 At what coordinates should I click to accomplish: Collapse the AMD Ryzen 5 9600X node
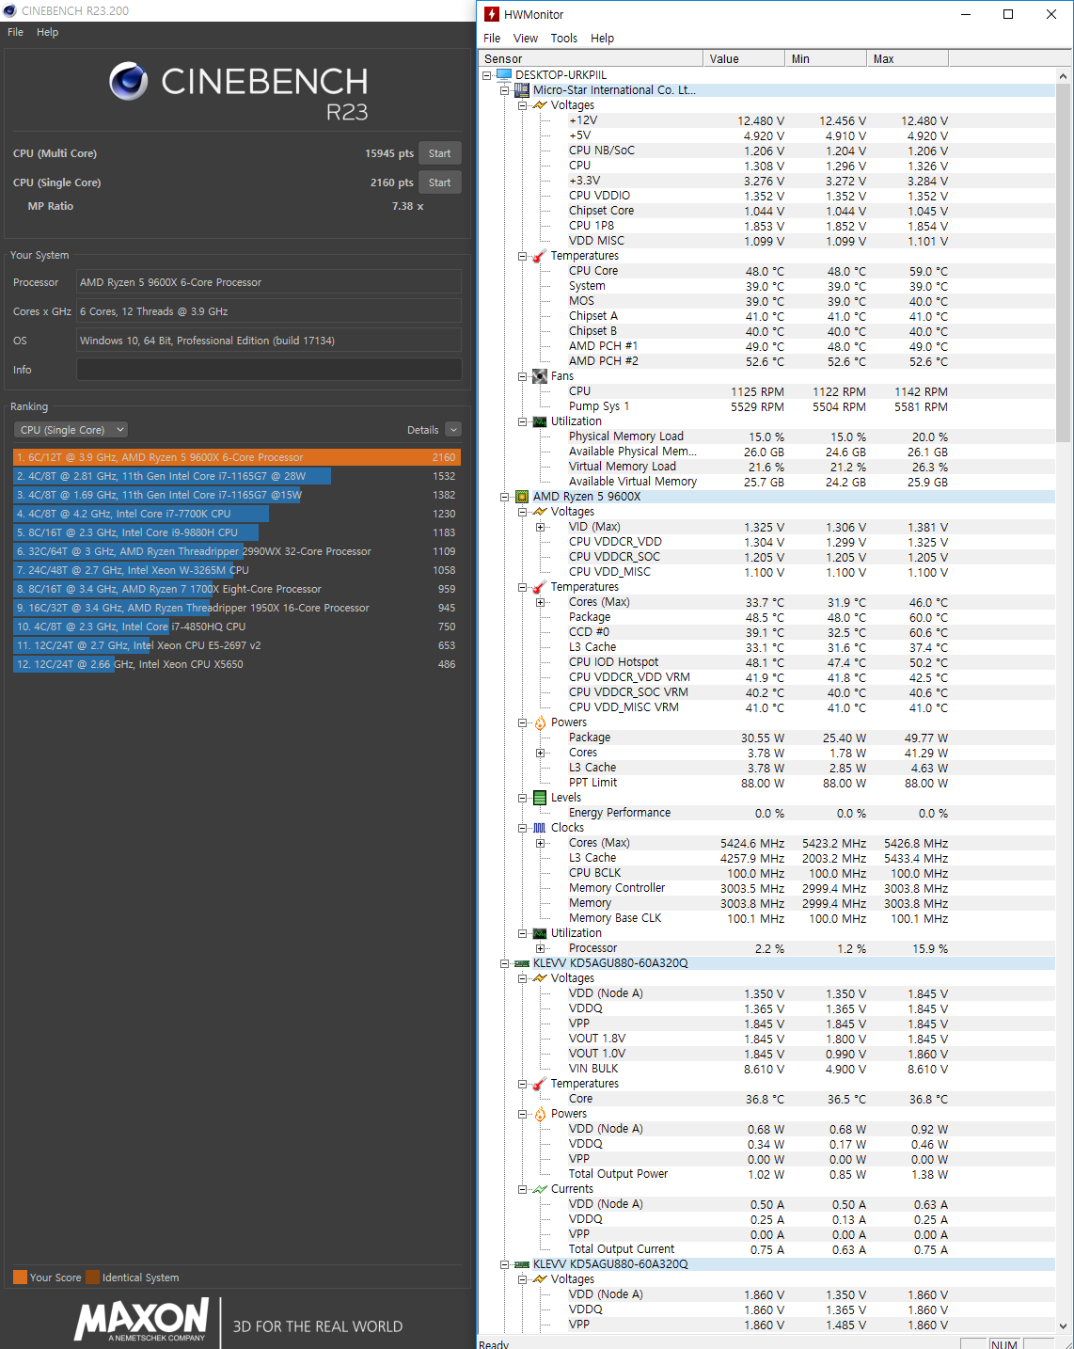[505, 497]
